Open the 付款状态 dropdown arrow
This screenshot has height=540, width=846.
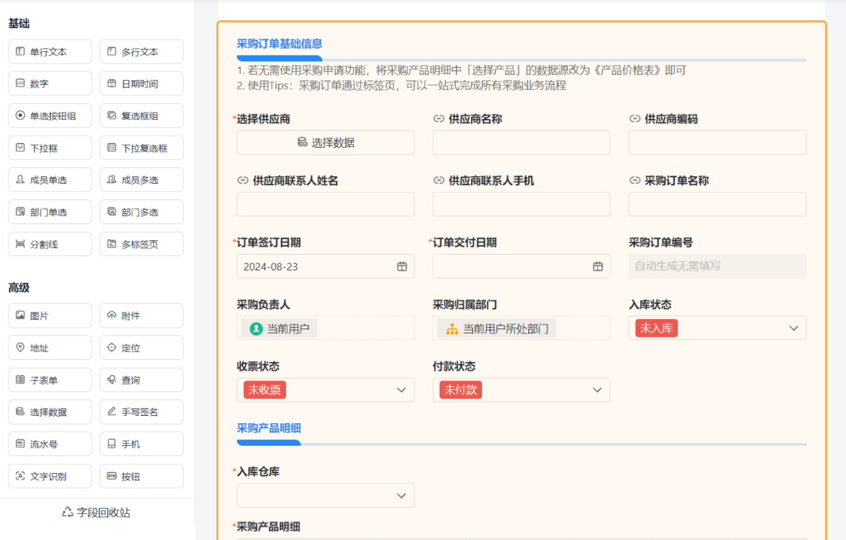(x=596, y=390)
